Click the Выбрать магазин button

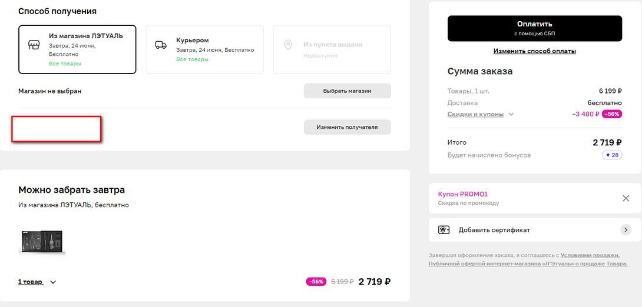tap(347, 91)
